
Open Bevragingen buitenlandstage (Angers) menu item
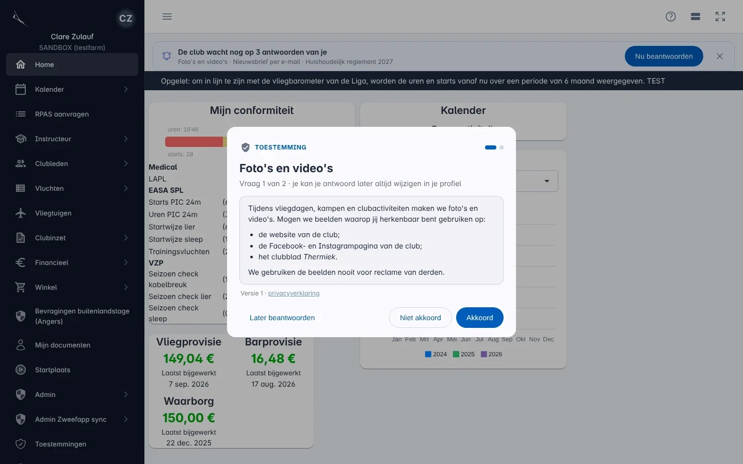click(x=72, y=316)
